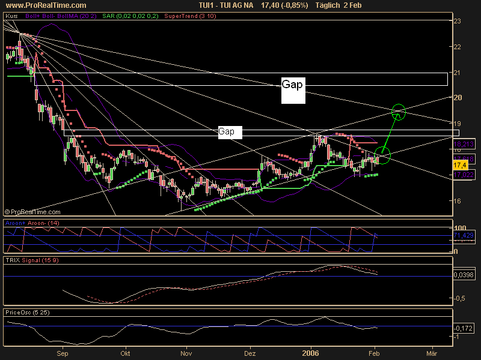Click the upper green target circle
This screenshot has height=360, width=481.
[x=398, y=111]
